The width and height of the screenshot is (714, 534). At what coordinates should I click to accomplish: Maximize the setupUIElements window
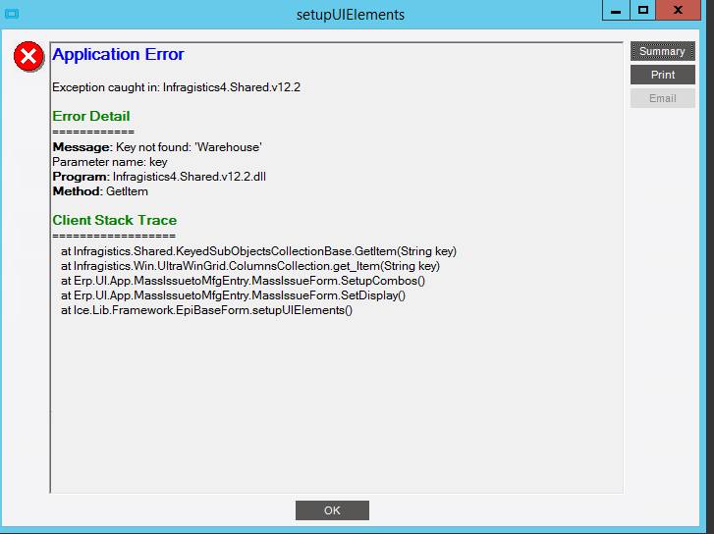tap(643, 10)
